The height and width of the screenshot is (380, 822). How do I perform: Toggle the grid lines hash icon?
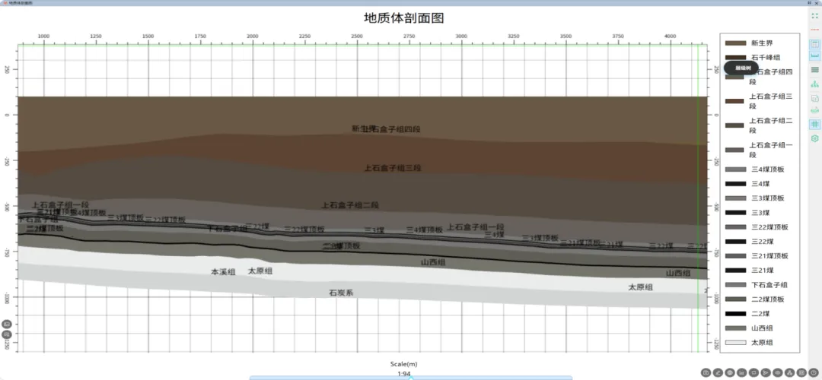click(814, 124)
